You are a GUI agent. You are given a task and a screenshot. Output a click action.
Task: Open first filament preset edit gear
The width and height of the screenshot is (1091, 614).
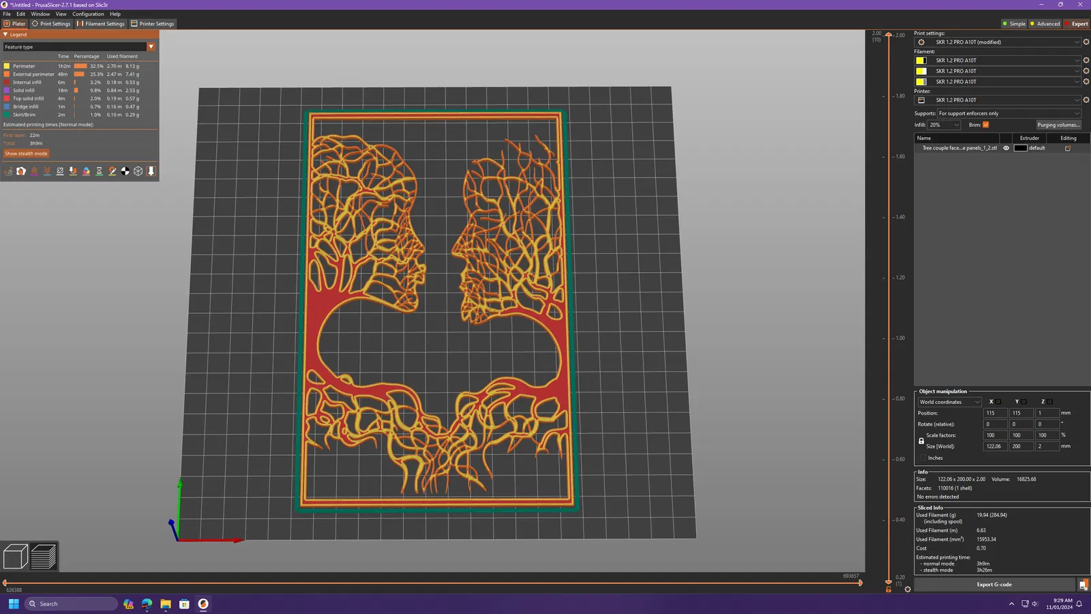coord(1086,61)
